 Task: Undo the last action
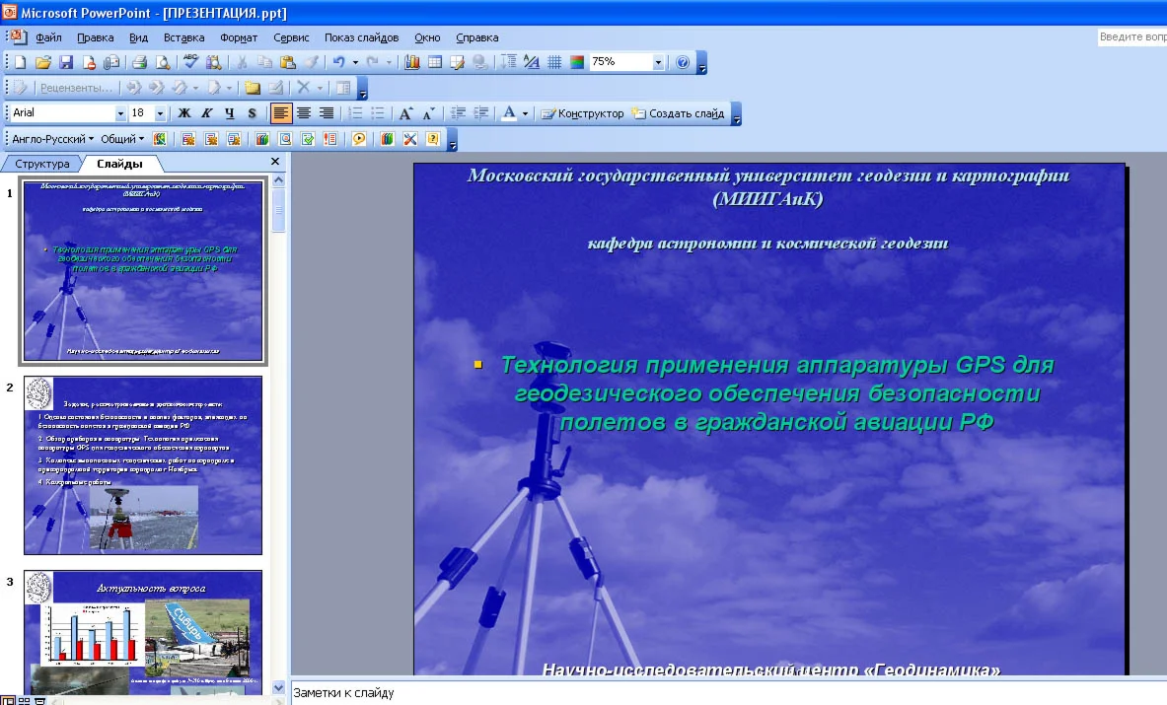[x=338, y=62]
